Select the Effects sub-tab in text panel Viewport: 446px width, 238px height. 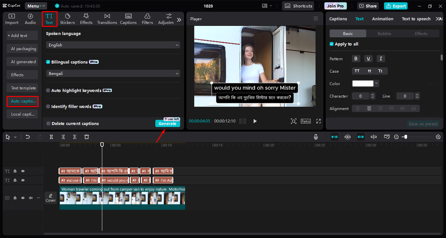coord(421,34)
